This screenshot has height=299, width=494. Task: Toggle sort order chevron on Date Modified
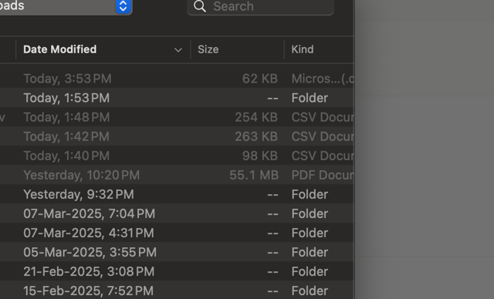click(178, 49)
